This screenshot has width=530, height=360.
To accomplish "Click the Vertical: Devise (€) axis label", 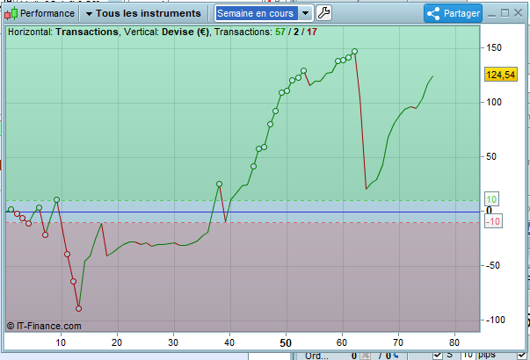I will pos(167,32).
